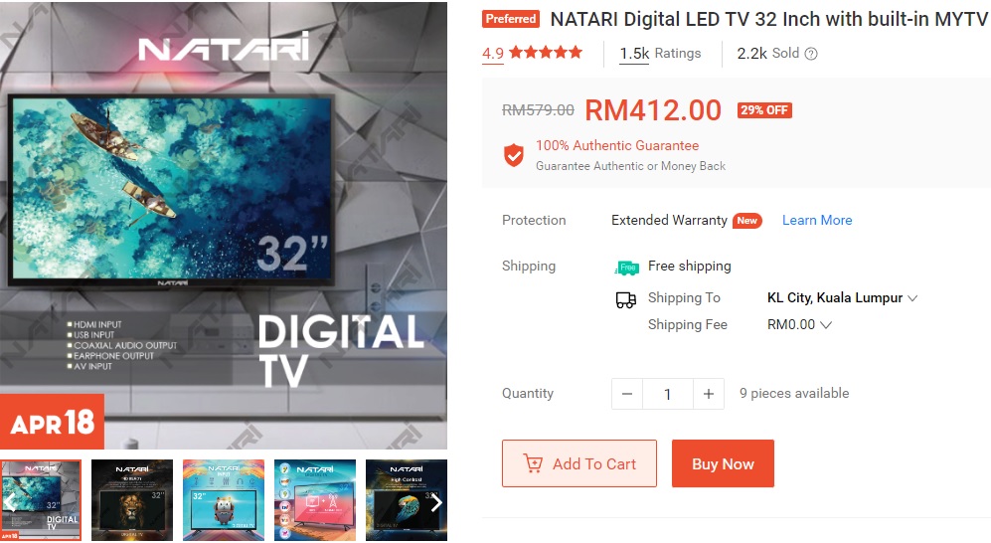
Task: Click the green Free shipping truck icon
Action: click(627, 268)
